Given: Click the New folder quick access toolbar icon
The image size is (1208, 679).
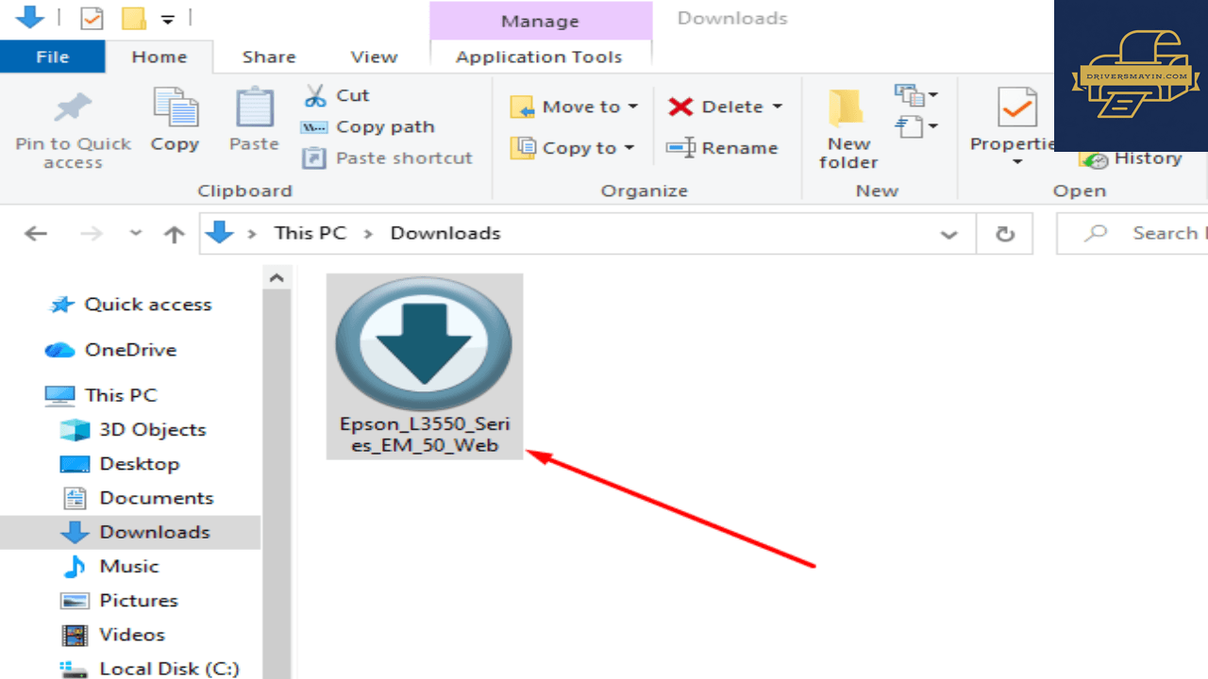Looking at the screenshot, I should pyautogui.click(x=133, y=18).
